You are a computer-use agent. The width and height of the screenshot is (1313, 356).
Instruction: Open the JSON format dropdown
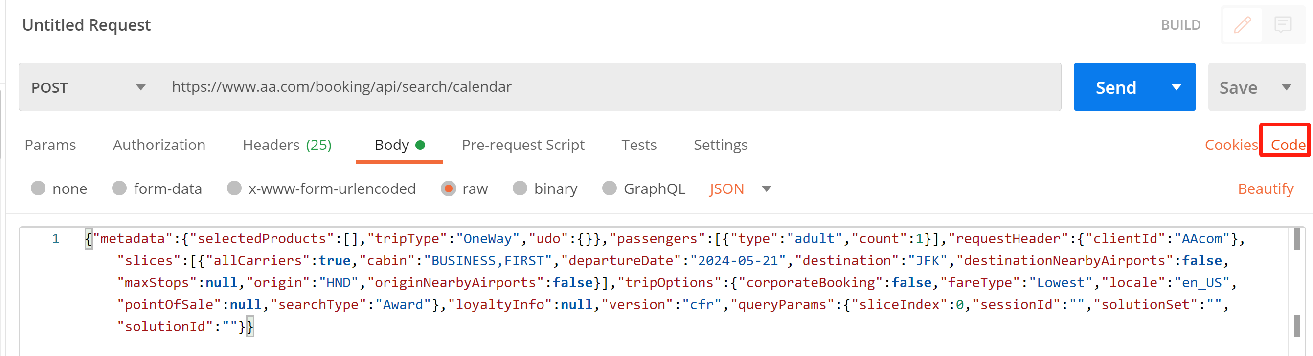click(x=740, y=188)
